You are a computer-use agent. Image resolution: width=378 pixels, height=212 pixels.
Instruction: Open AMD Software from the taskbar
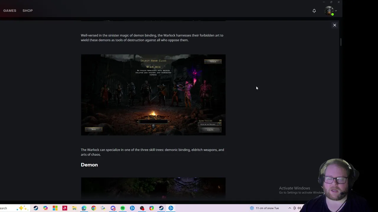coord(65,208)
